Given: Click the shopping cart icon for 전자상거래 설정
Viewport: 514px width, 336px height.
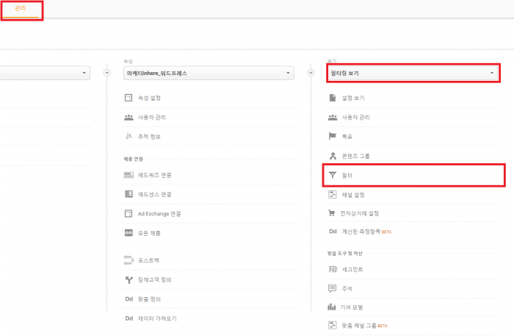Looking at the screenshot, I should [332, 213].
